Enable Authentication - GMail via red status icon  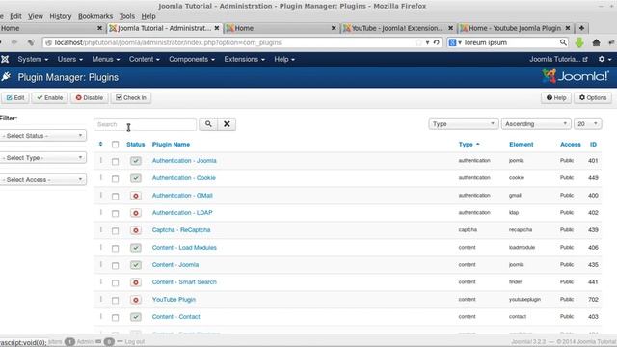click(136, 196)
